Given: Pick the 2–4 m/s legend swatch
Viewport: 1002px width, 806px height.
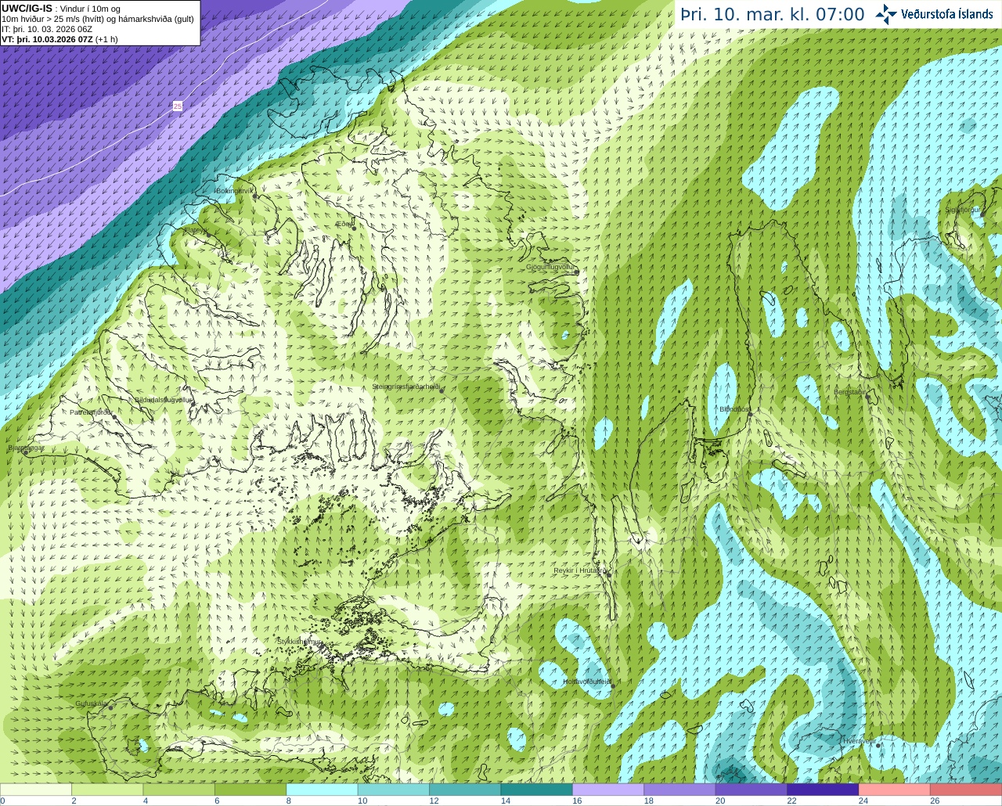Looking at the screenshot, I should click(x=107, y=790).
